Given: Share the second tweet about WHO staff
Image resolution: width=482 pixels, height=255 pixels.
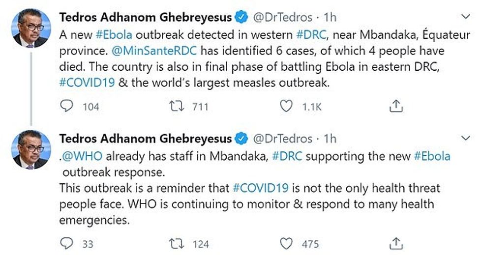Looking at the screenshot, I should [396, 243].
